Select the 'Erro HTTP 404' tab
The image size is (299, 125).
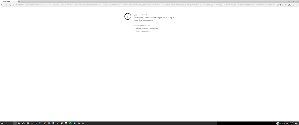tap(8, 1)
